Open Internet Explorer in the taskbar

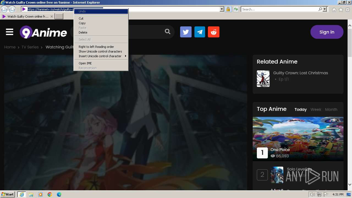coord(22,194)
